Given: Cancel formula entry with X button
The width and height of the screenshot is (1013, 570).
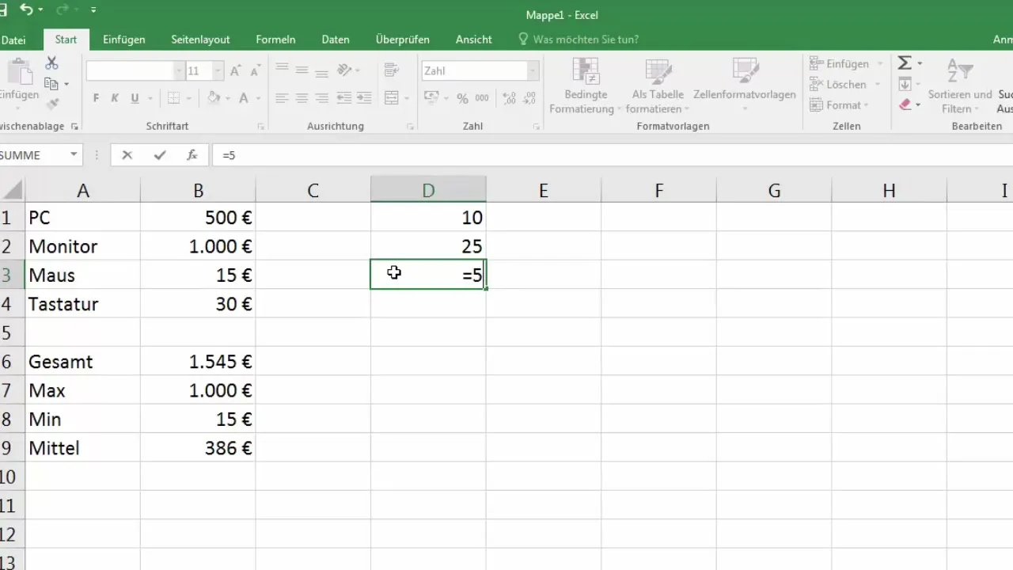Looking at the screenshot, I should pyautogui.click(x=127, y=155).
